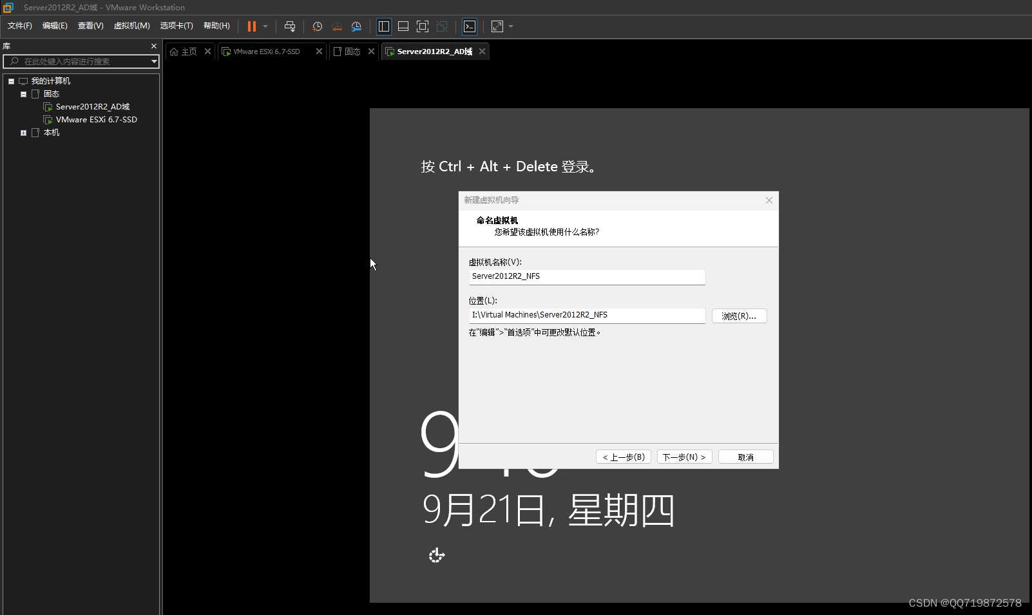Open the 选项卡(T) menu

(x=177, y=26)
